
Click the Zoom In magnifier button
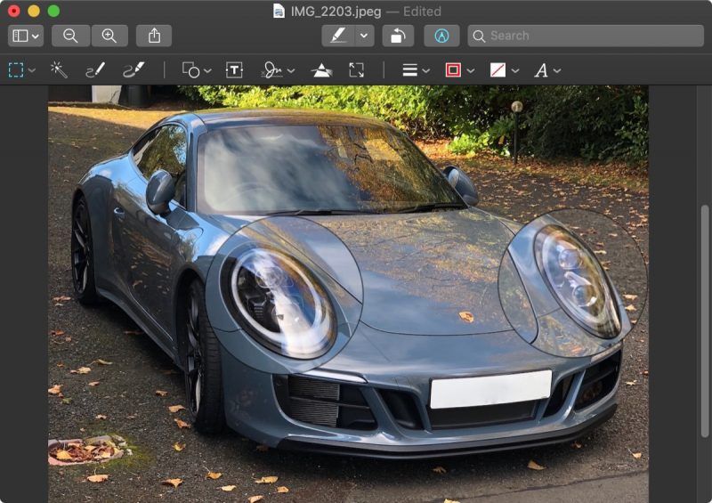pyautogui.click(x=109, y=36)
